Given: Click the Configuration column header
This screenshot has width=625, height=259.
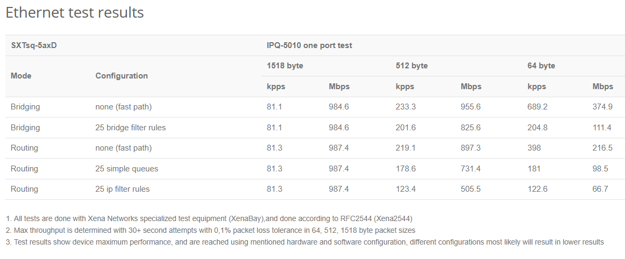Looking at the screenshot, I should pos(121,76).
